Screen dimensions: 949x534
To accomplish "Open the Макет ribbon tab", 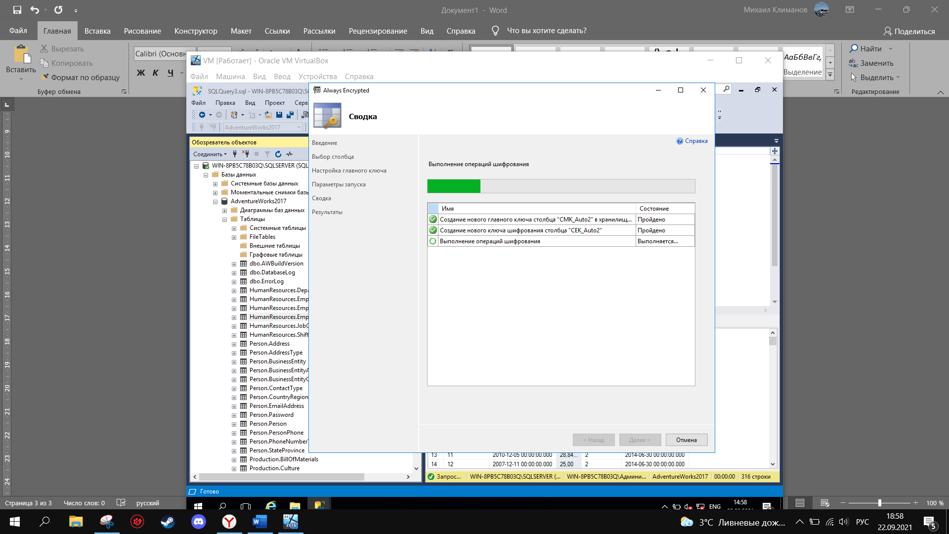I will coord(241,31).
